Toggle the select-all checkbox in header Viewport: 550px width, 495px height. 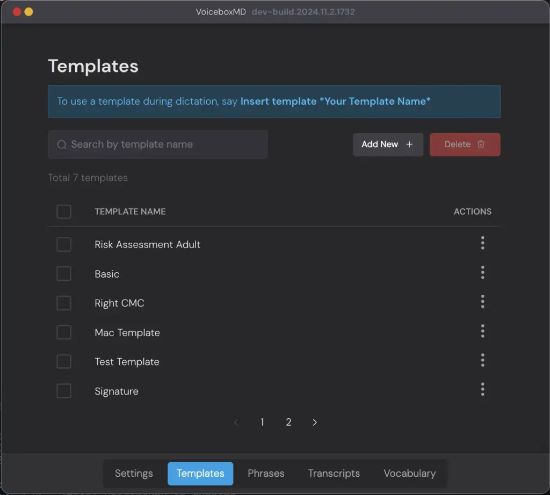64,212
